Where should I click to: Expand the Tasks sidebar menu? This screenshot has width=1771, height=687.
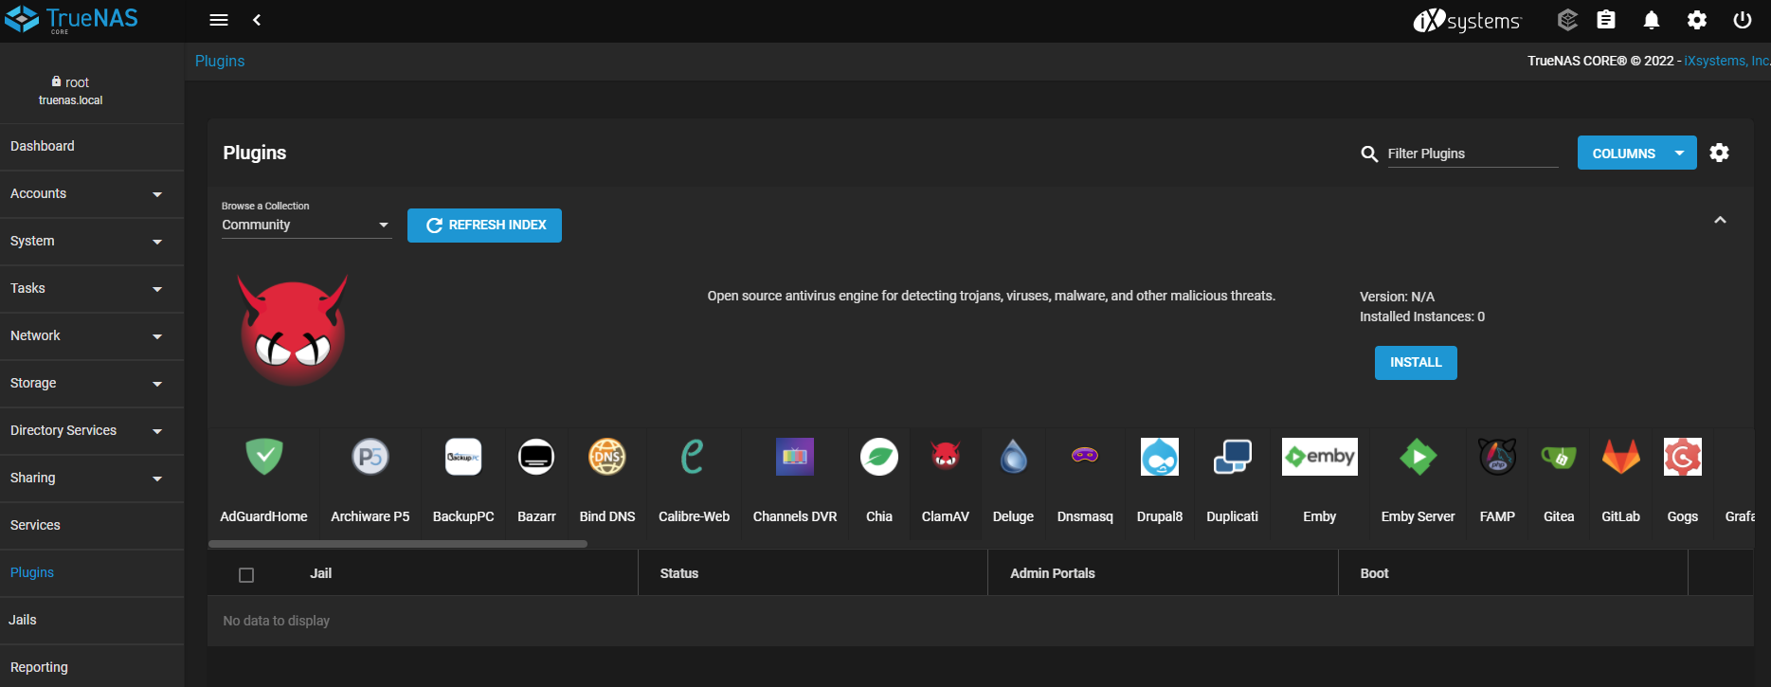pos(92,289)
